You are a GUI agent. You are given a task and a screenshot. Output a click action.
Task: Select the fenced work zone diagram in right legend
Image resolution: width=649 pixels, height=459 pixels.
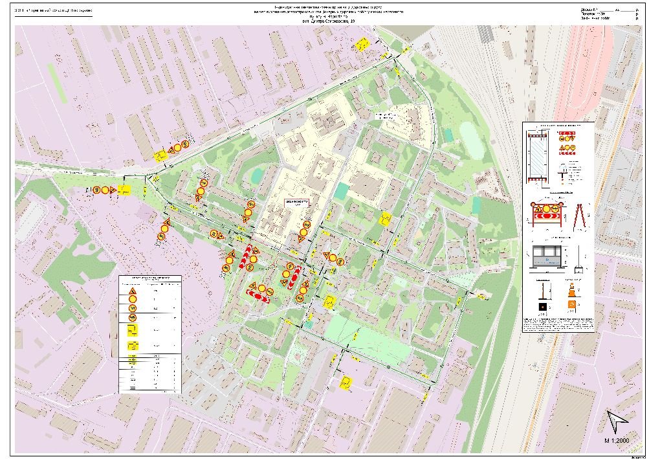click(538, 157)
